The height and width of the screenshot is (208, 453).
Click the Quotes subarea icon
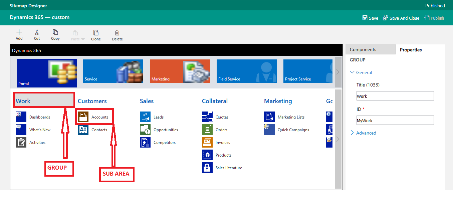207,117
